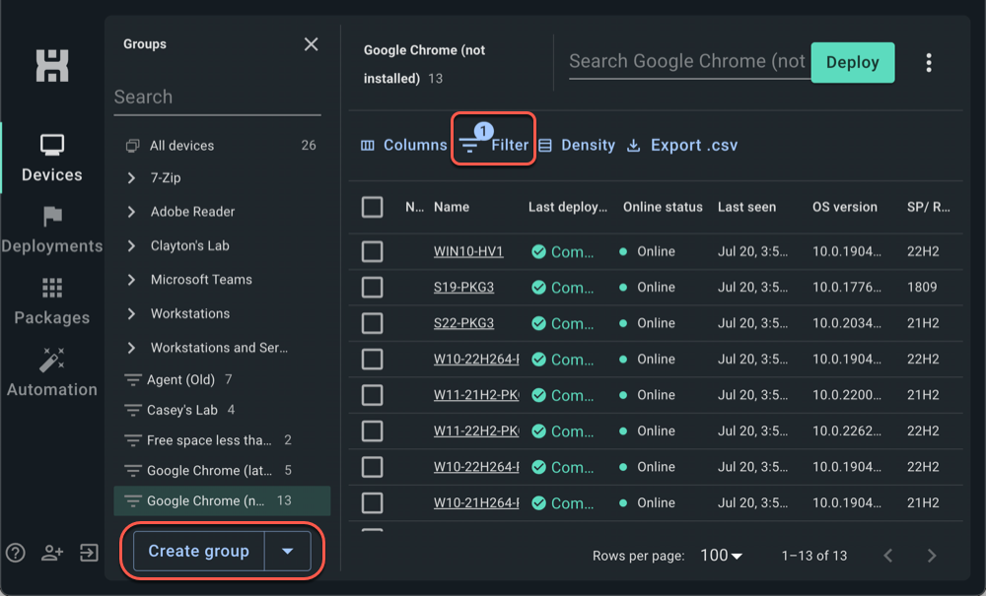Open the S22-PKG3 device link

pos(463,323)
